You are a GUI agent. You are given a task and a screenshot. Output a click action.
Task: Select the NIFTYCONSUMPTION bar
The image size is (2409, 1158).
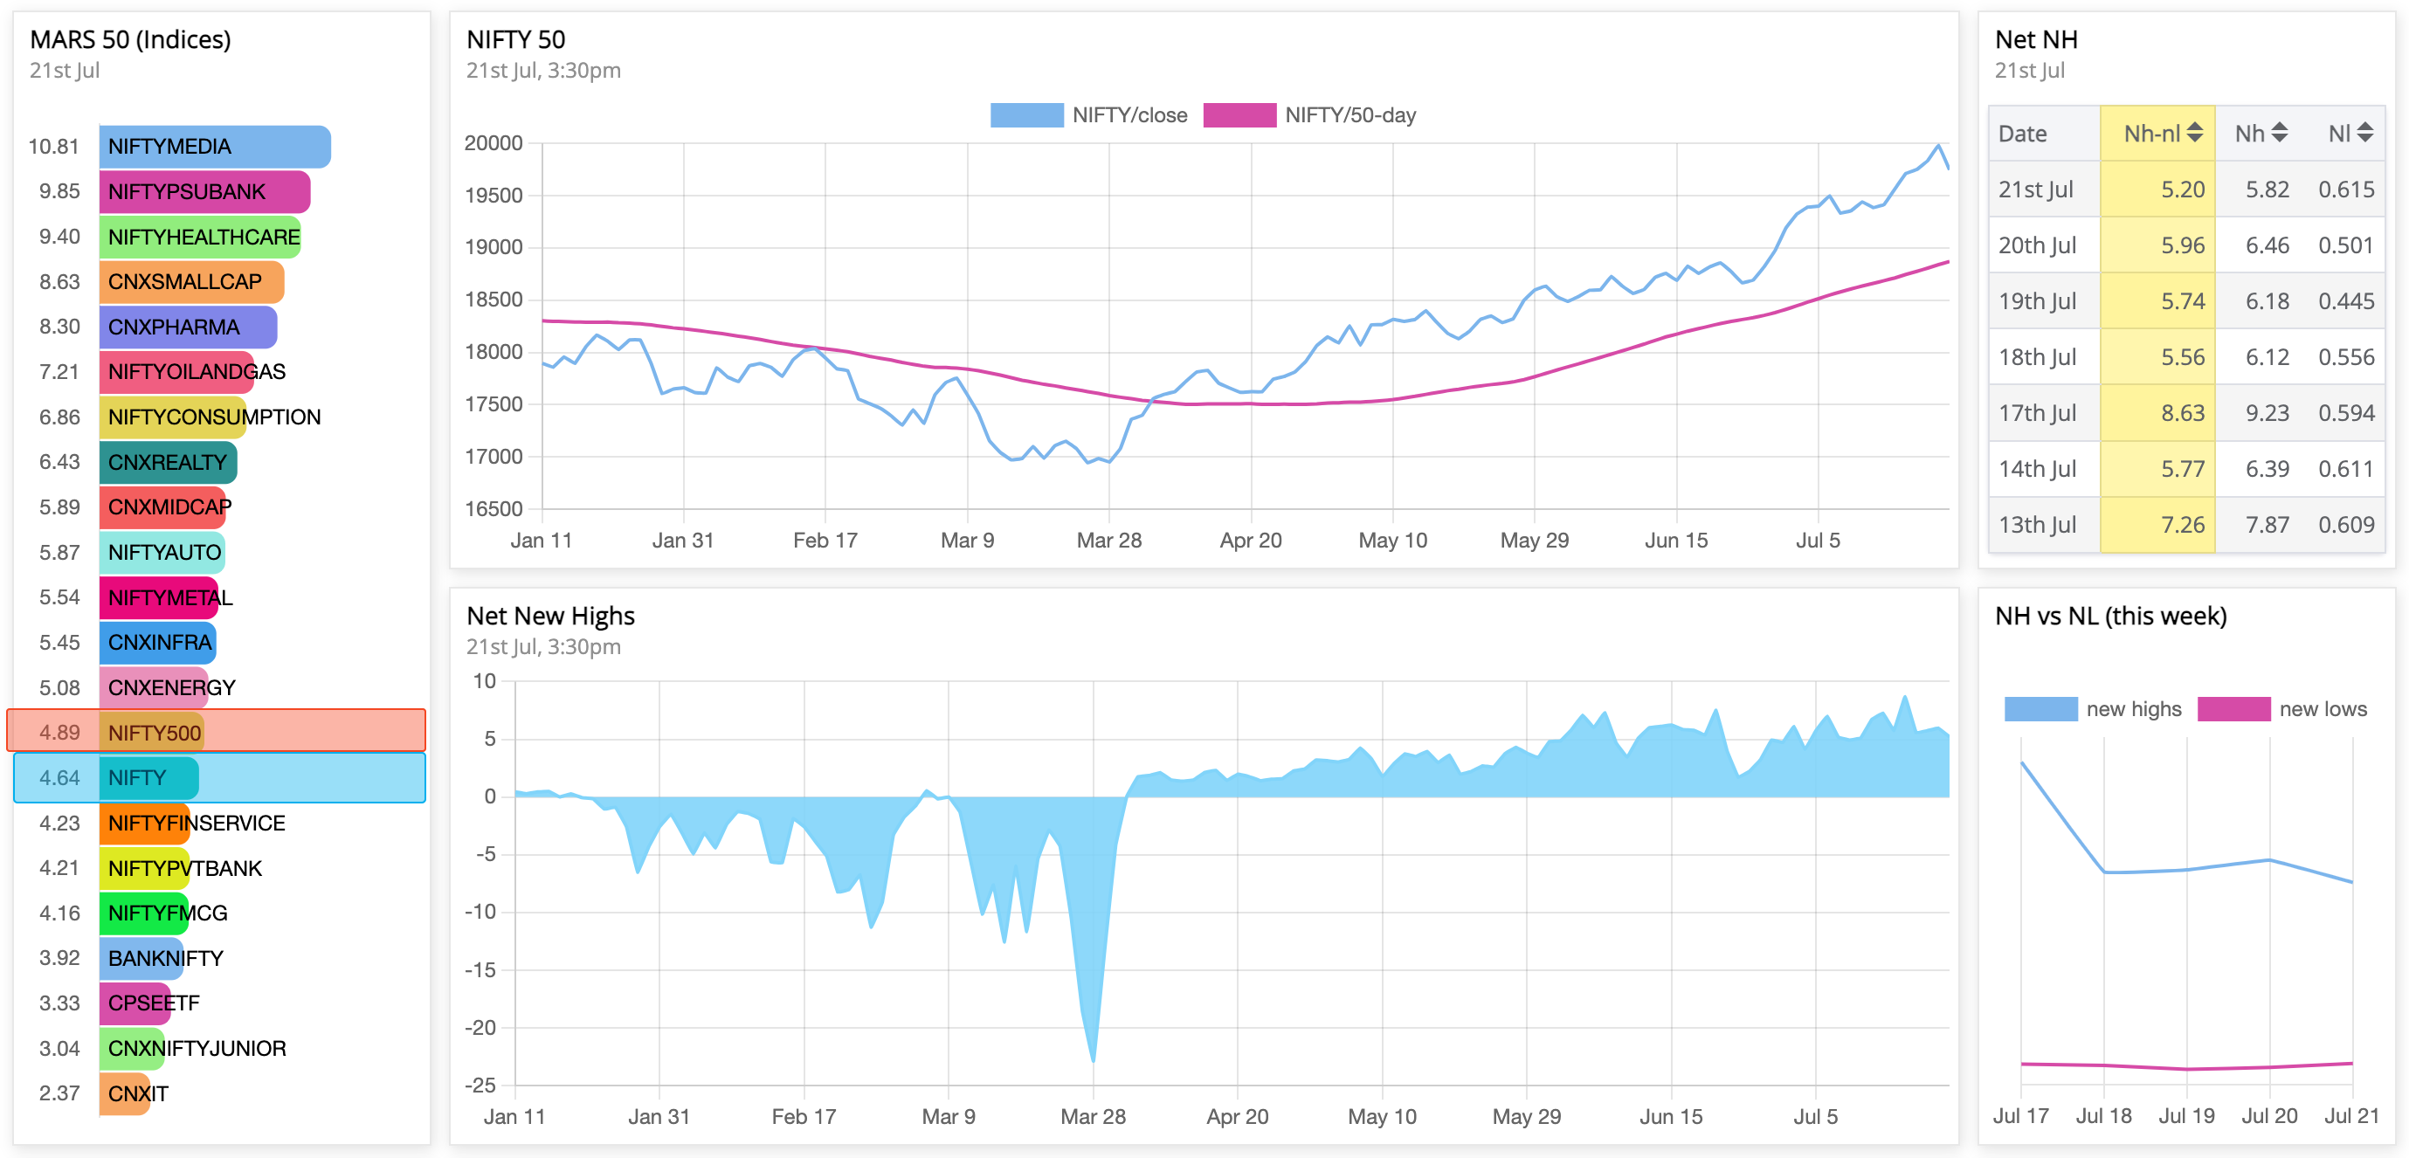pyautogui.click(x=173, y=417)
